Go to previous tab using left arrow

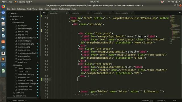point(43,13)
